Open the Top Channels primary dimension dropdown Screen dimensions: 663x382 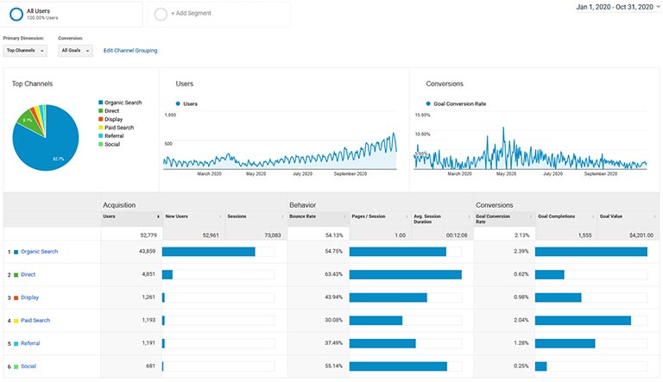tap(25, 50)
